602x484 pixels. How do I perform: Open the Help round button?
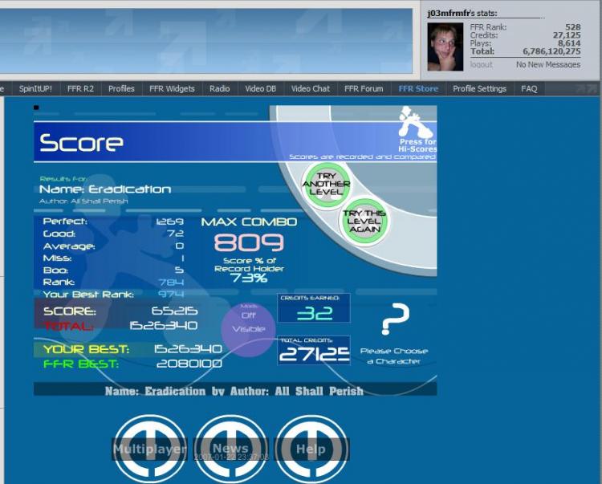(x=311, y=449)
